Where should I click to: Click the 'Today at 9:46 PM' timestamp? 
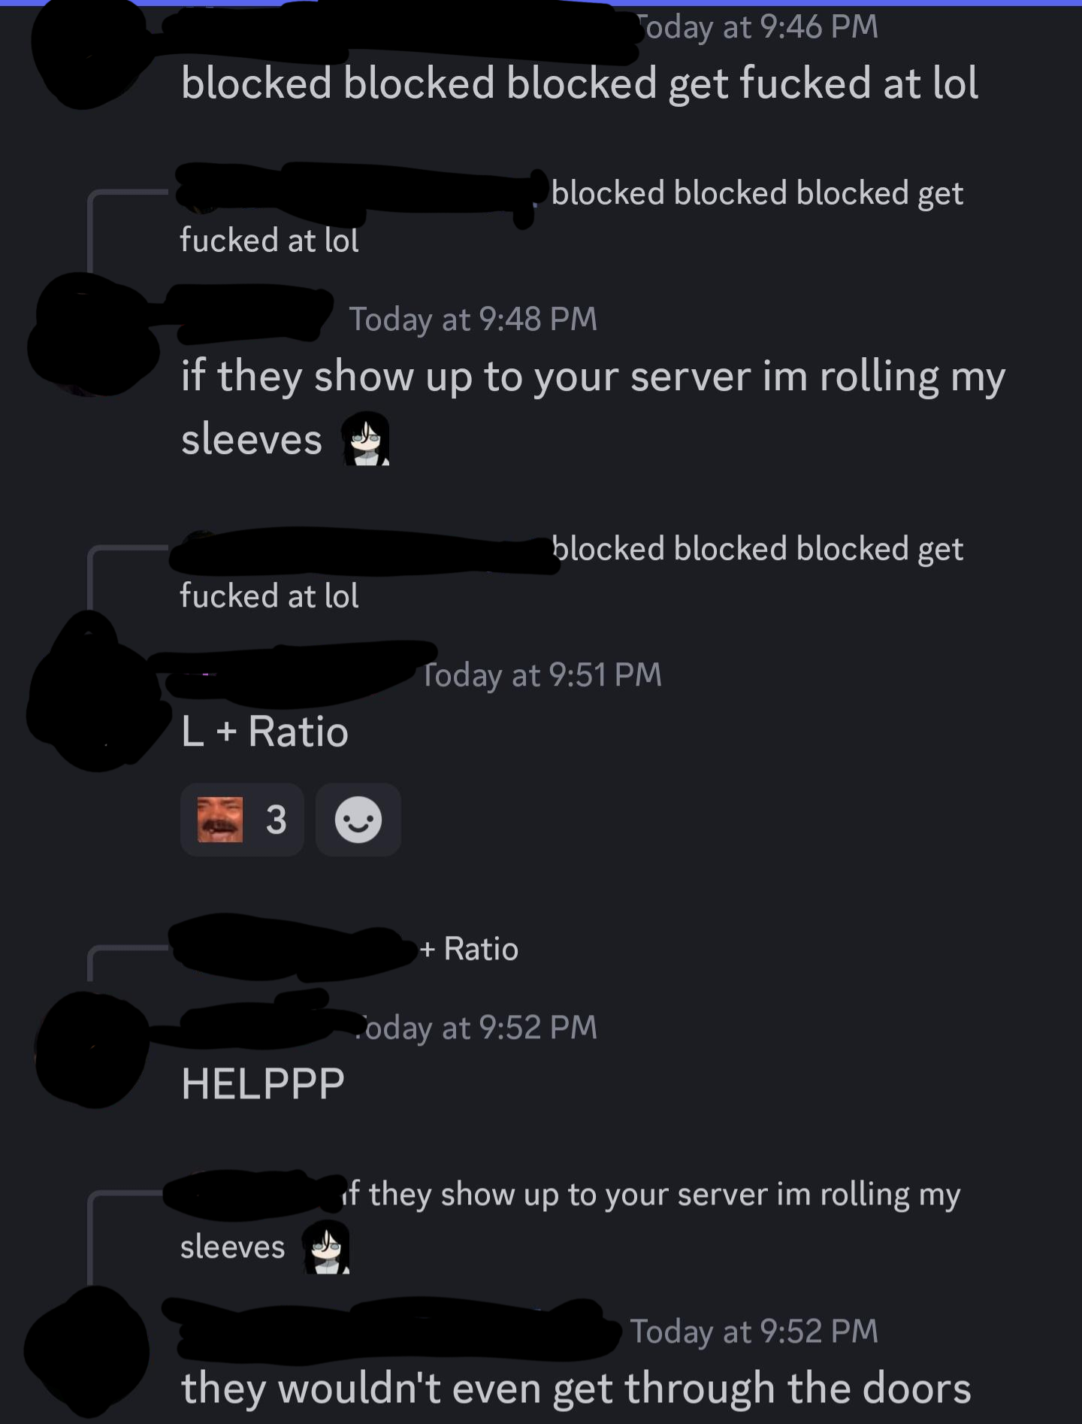(x=759, y=27)
